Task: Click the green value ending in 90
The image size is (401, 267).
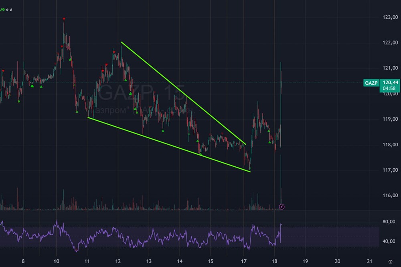Action: [x=2, y=10]
